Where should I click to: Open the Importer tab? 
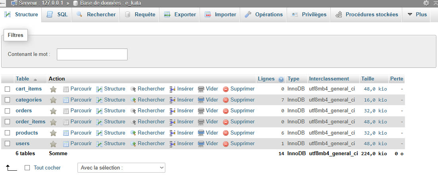tap(220, 15)
